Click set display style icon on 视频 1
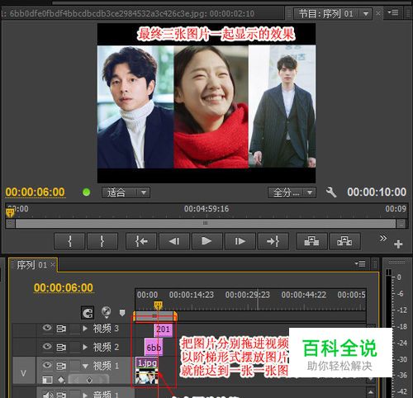413x398 pixels. (x=47, y=380)
